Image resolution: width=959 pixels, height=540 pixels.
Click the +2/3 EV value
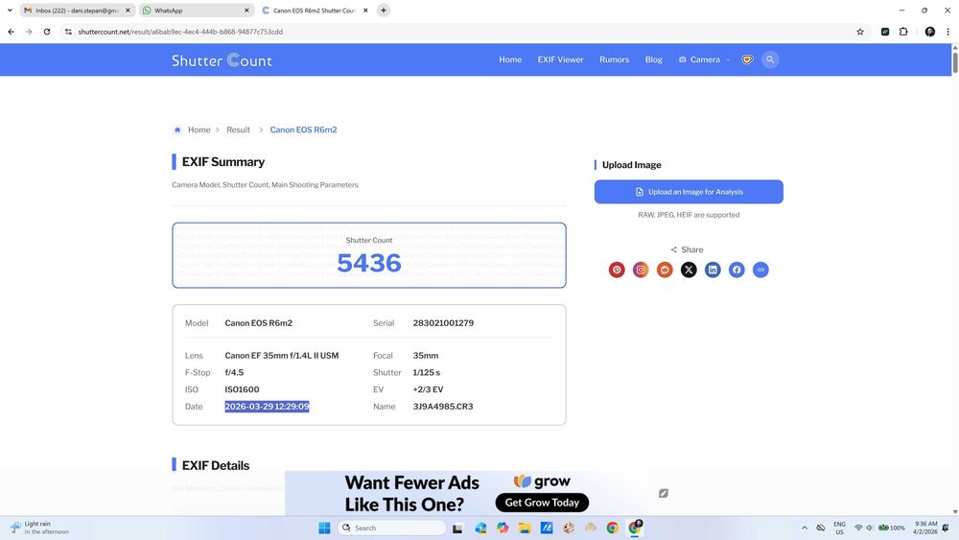(428, 389)
